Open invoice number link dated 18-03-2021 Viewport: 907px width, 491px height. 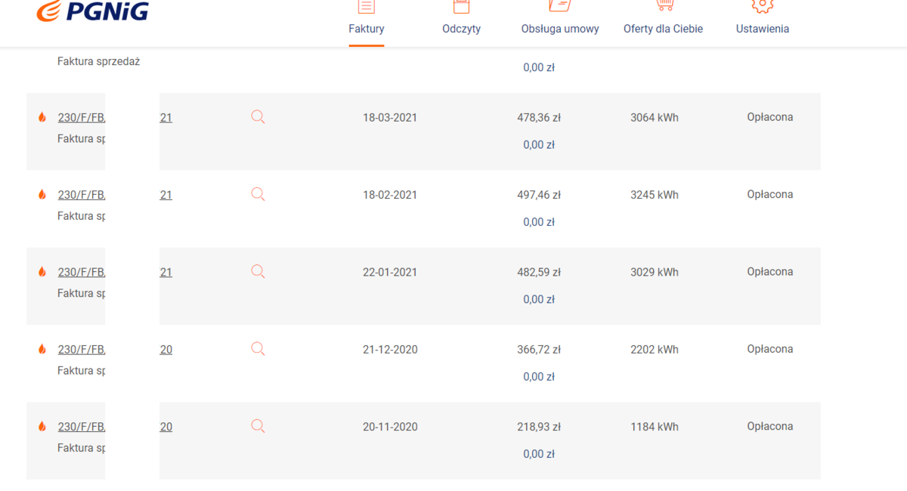(81, 118)
